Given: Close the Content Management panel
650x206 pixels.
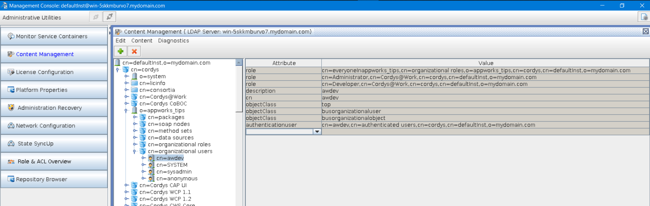Looking at the screenshot, I should [645, 32].
